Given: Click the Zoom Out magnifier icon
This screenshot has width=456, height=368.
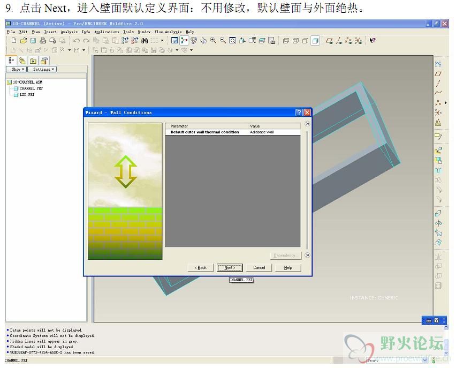Looking at the screenshot, I should tap(223, 41).
